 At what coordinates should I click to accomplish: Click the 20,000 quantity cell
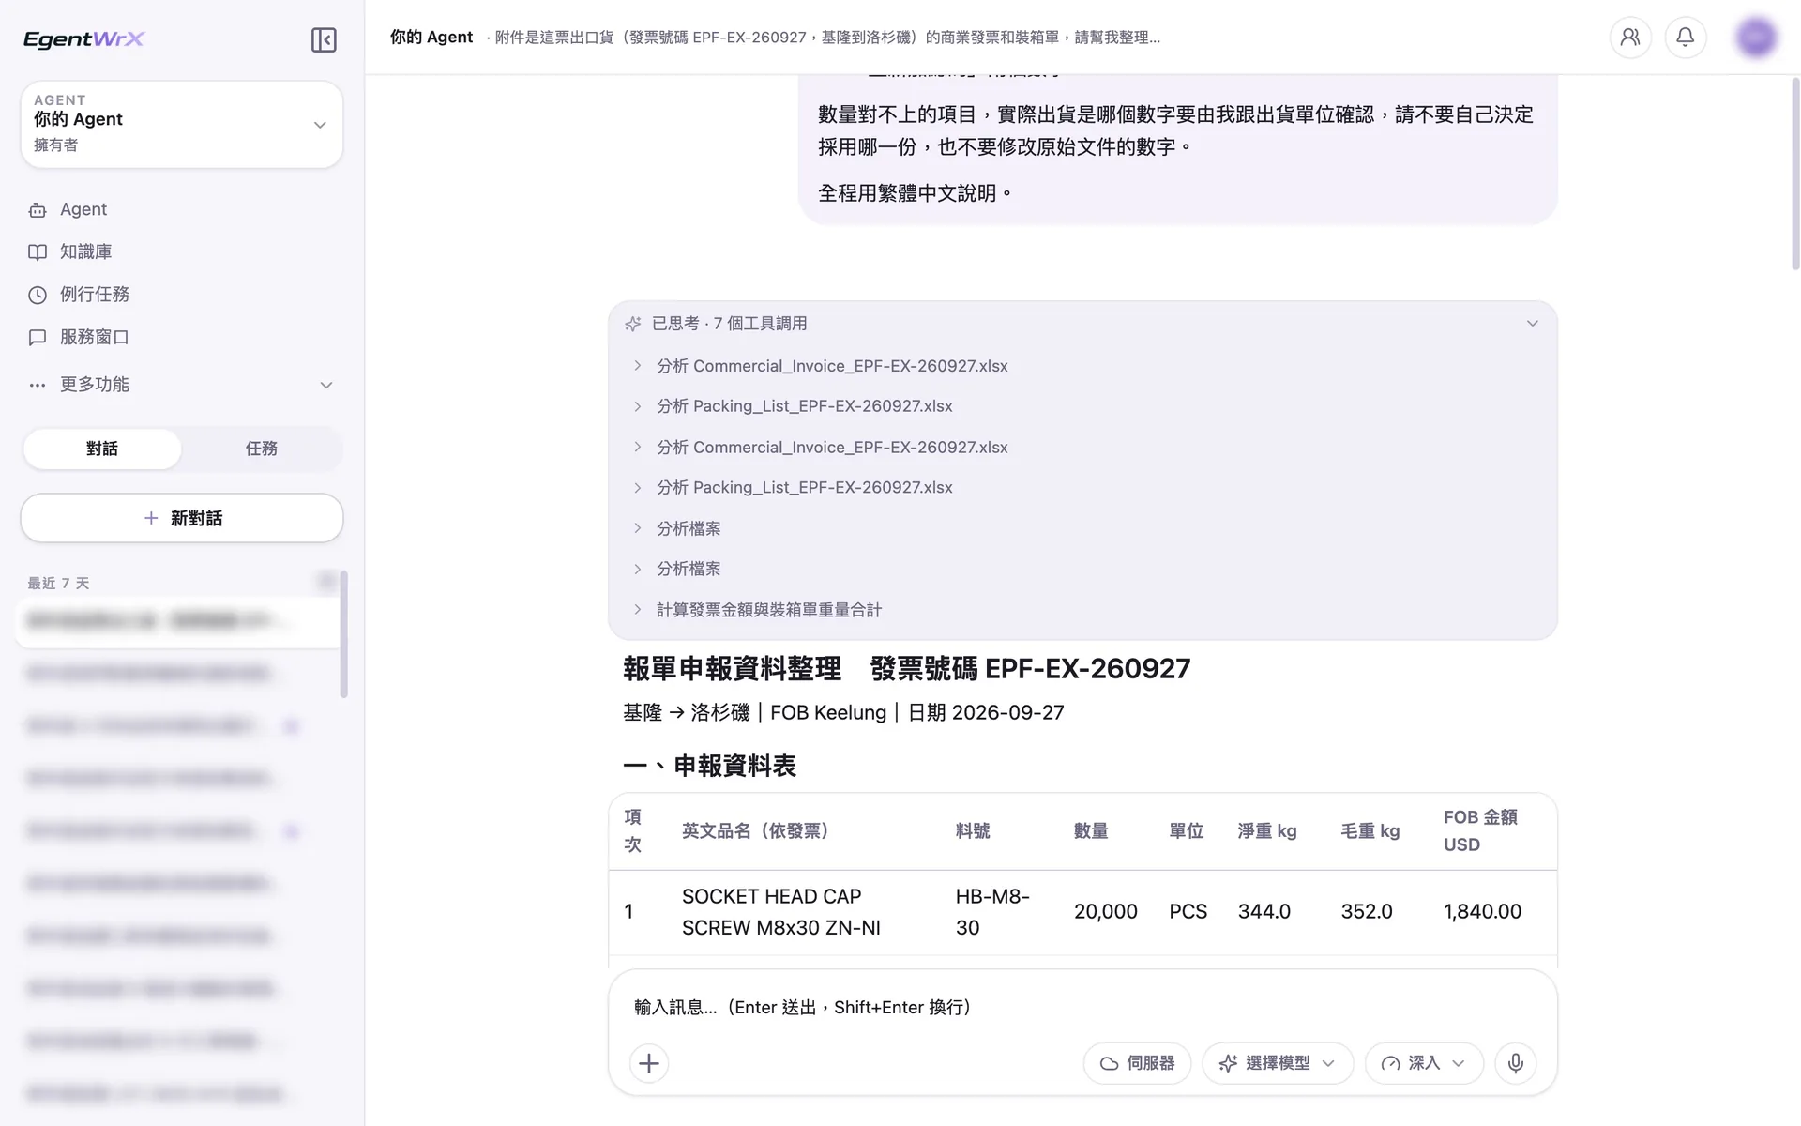1106,912
